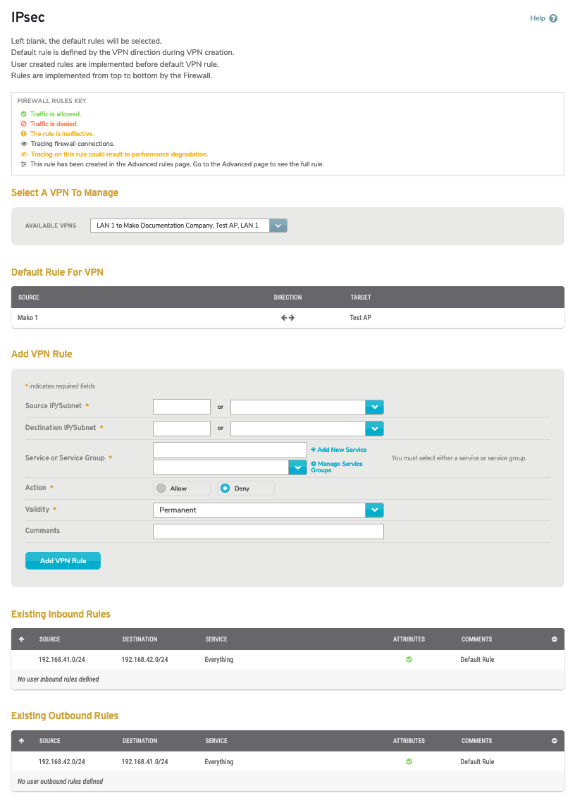
Task: Open the Manage Service Groups link
Action: [340, 467]
